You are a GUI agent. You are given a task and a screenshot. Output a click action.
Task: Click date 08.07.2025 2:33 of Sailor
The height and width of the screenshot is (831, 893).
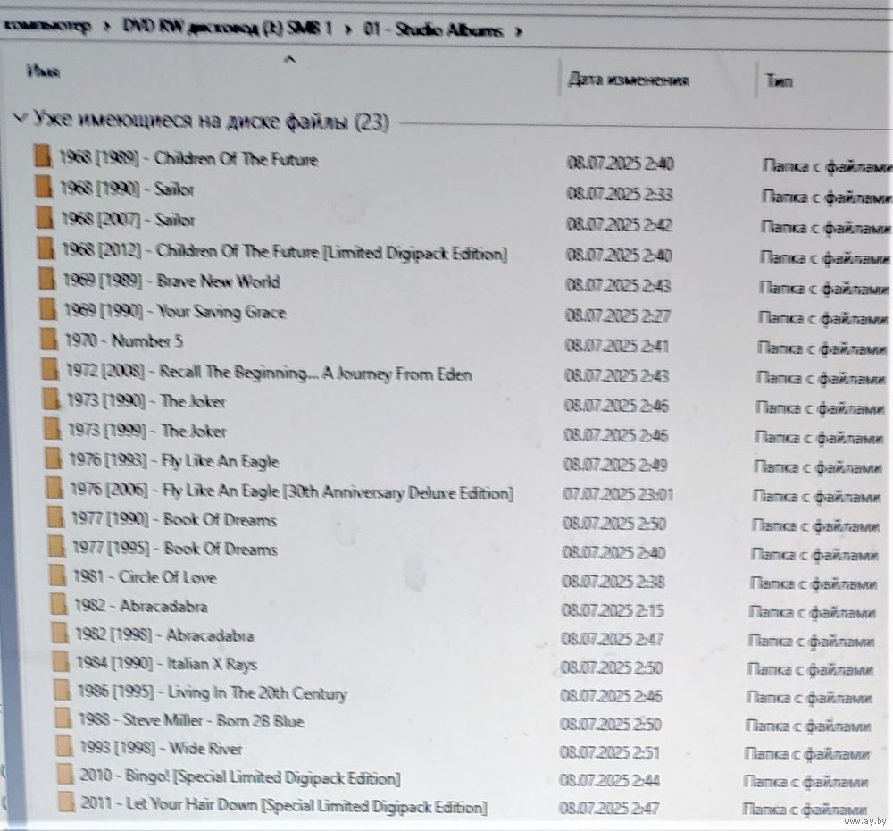point(620,194)
